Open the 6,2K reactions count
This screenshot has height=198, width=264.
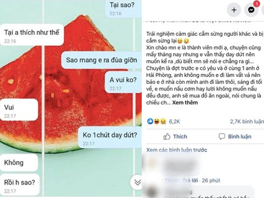click(174, 121)
